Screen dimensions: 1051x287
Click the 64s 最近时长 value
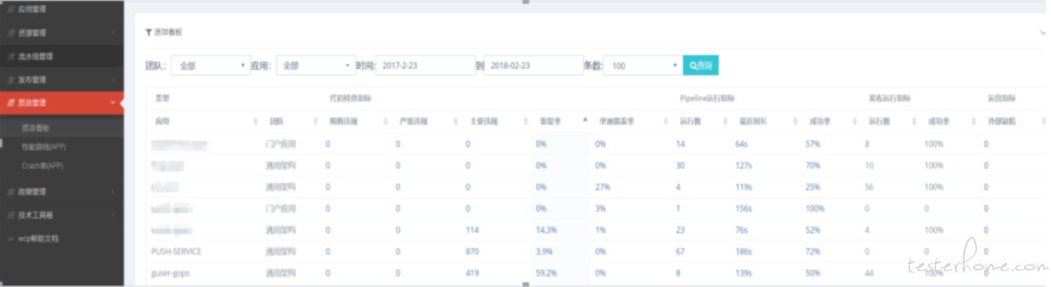pos(741,144)
